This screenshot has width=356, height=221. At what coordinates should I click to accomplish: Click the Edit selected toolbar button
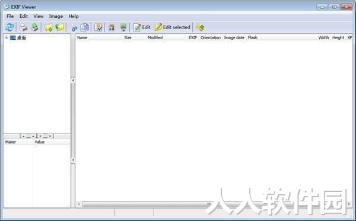tap(172, 27)
